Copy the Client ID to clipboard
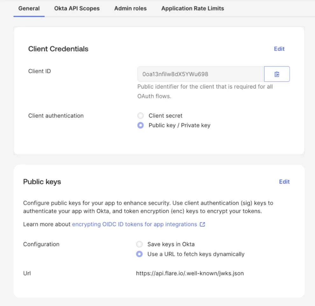315x306 pixels. coord(277,74)
